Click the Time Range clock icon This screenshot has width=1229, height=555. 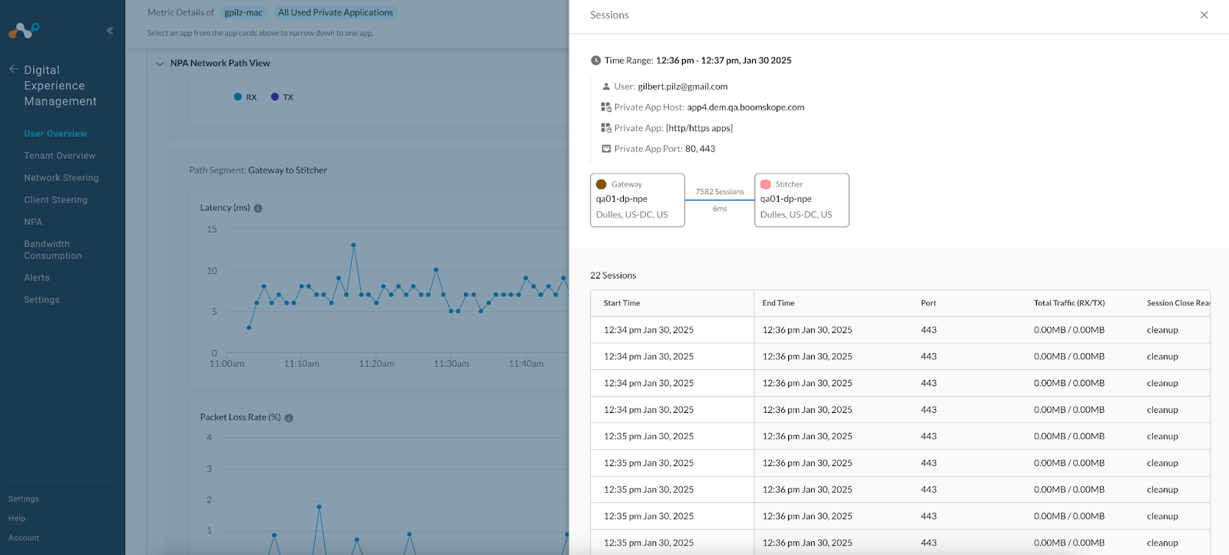coord(595,61)
